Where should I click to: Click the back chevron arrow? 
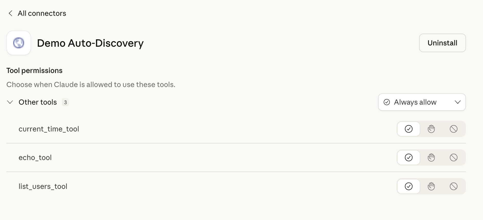pos(10,13)
